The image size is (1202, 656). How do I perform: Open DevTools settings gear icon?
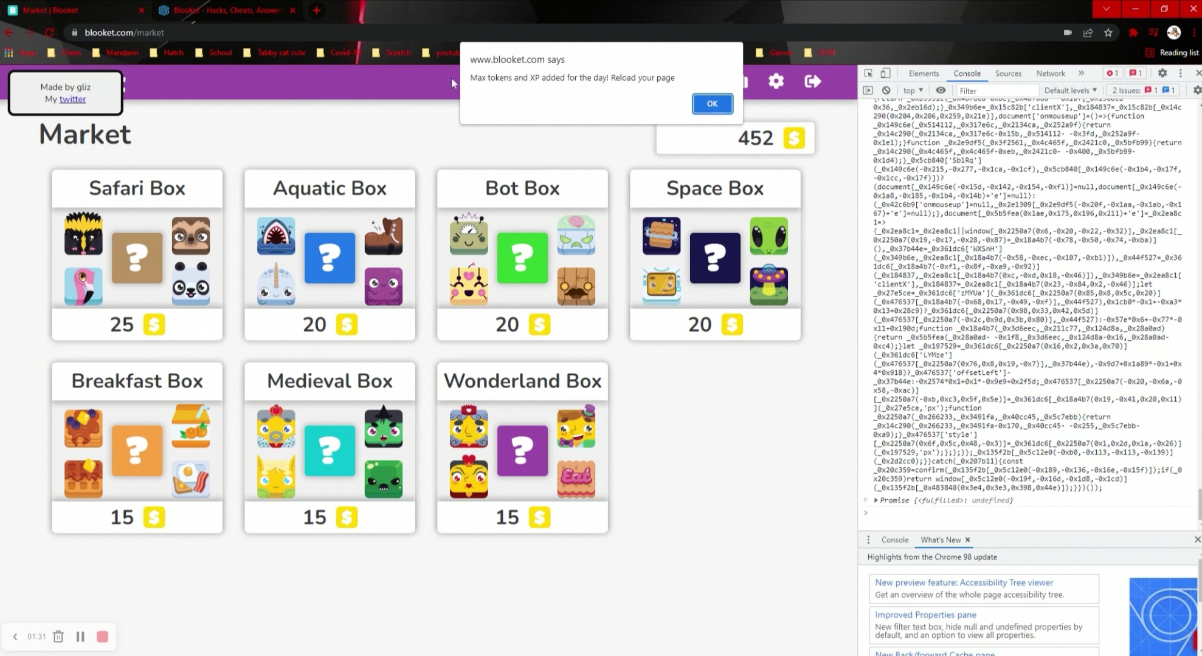[1162, 73]
